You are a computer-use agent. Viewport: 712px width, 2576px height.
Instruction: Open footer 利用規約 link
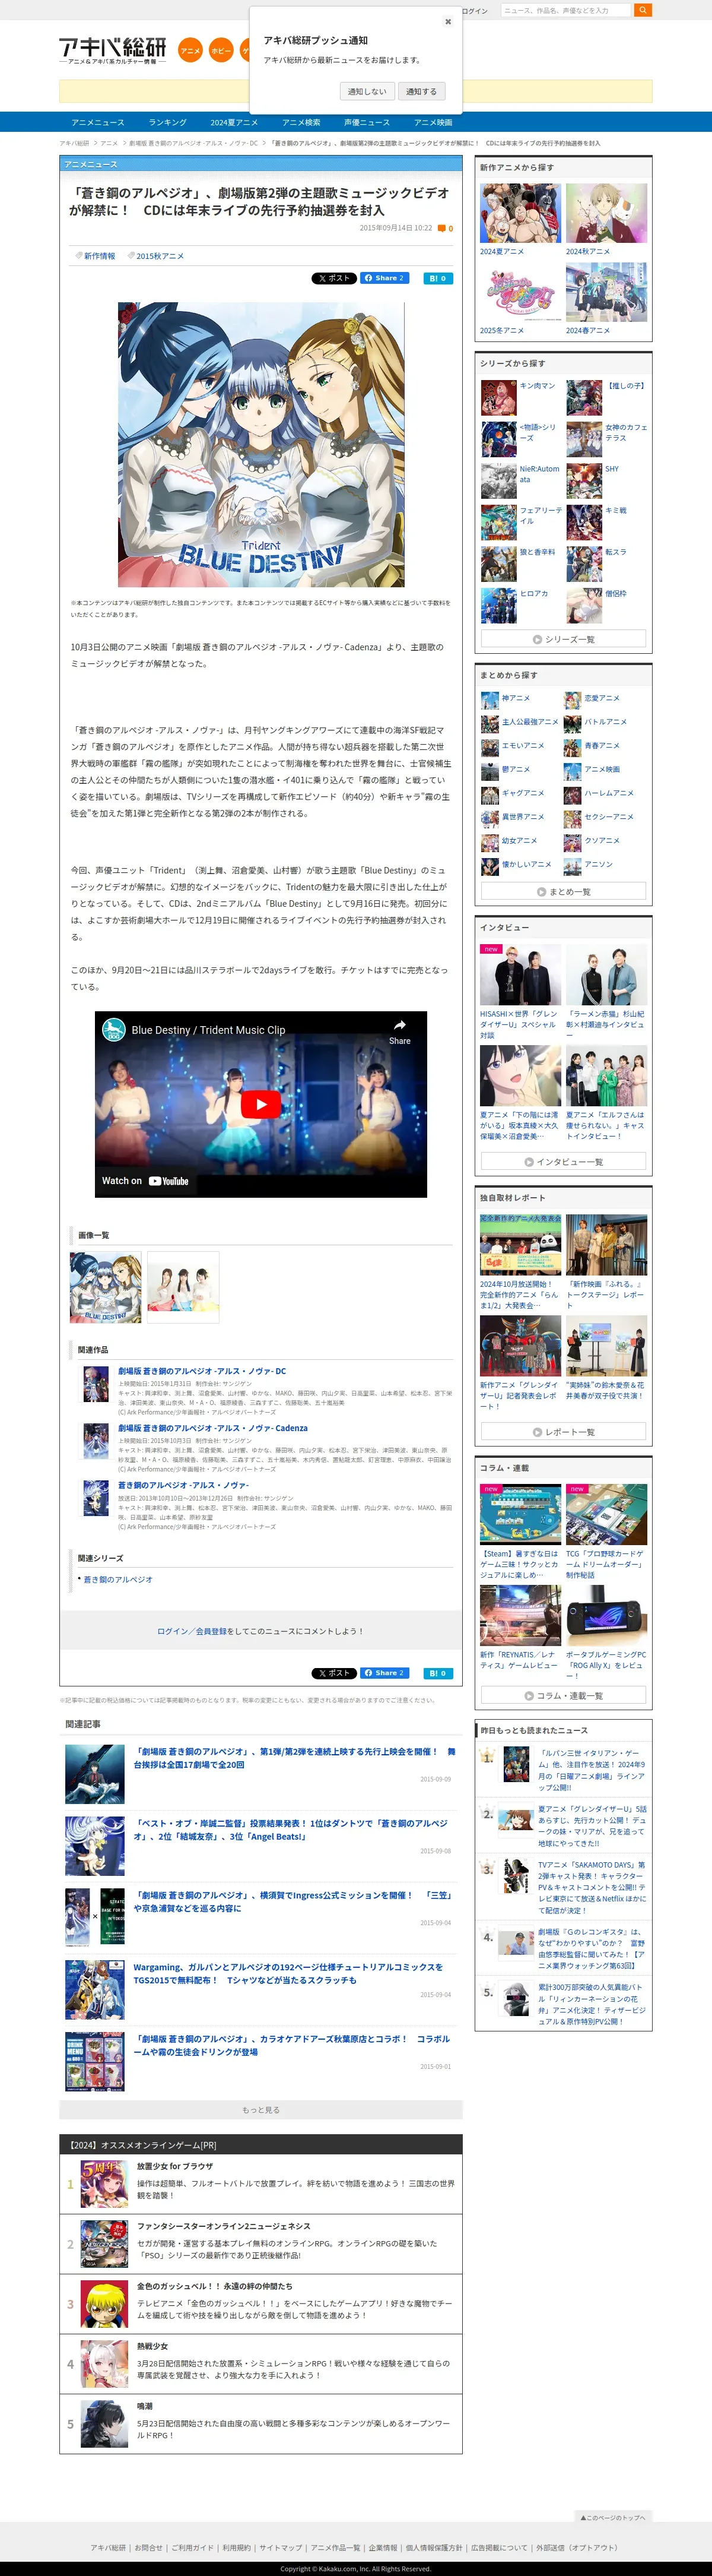coord(237,2547)
